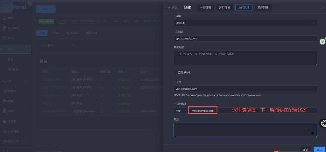Switch to the 反向代理 tab
The image size is (326, 152).
(x=244, y=7)
